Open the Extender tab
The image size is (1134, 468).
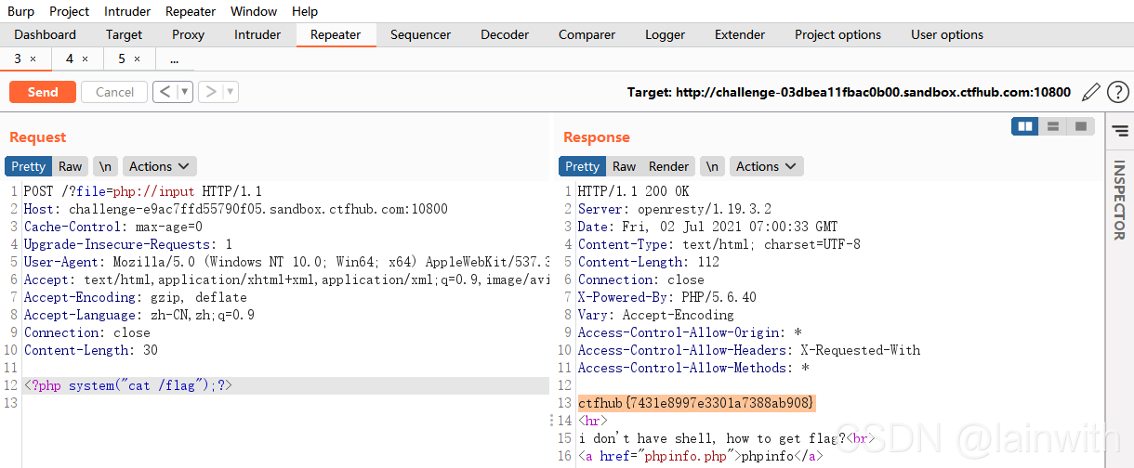tap(740, 34)
